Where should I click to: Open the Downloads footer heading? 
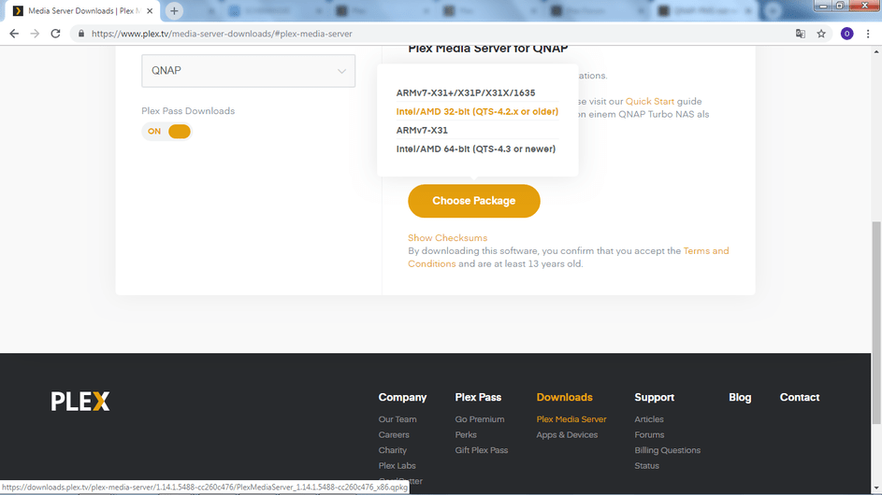coord(564,397)
